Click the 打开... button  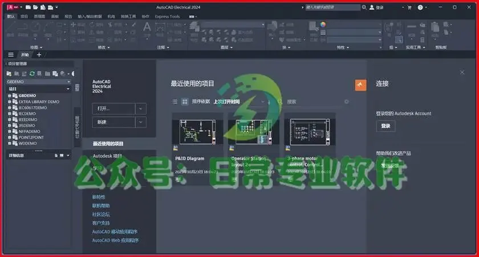pyautogui.click(x=113, y=109)
